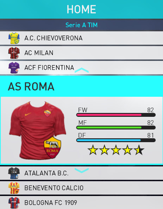Viewport: 163px width, 209px height.
Task: Click the green MF rating bar
Action: [116, 128]
